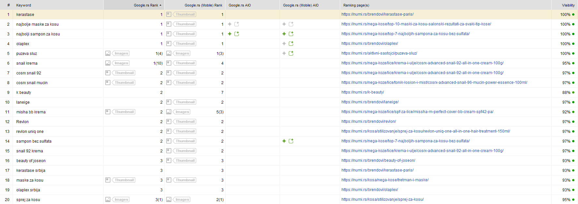Click green visibility dot in k beauty row
The width and height of the screenshot is (578, 204).
(x=573, y=93)
